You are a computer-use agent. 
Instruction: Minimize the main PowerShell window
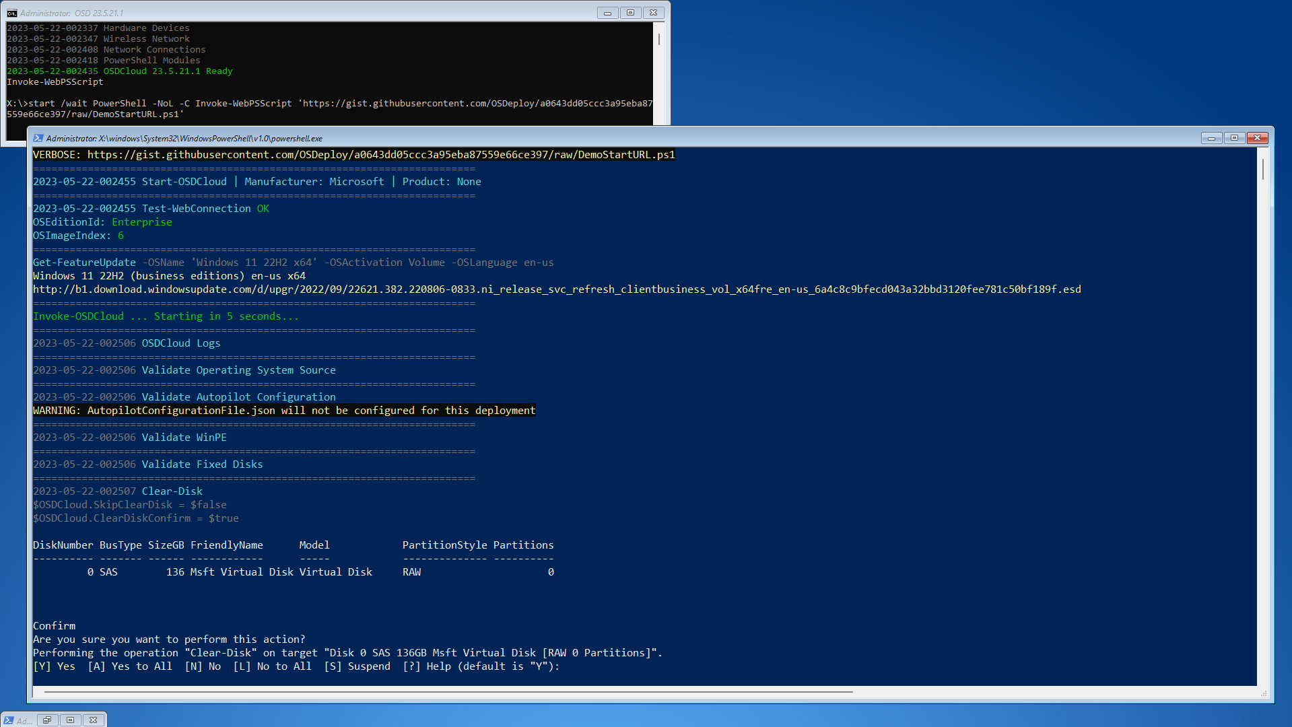(x=1211, y=138)
